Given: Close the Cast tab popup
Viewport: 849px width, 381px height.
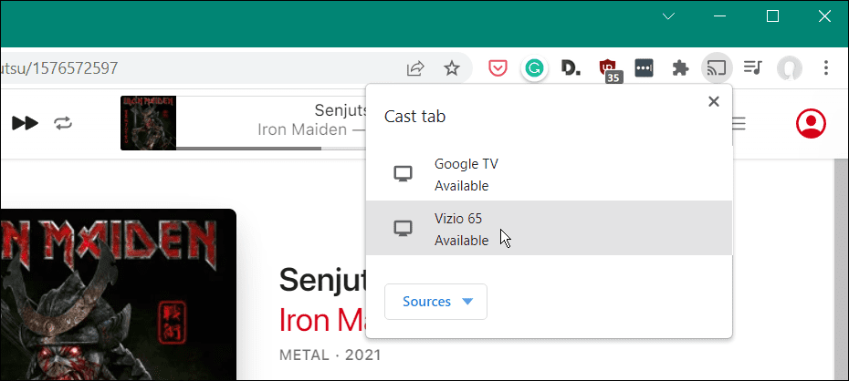Looking at the screenshot, I should click(714, 101).
